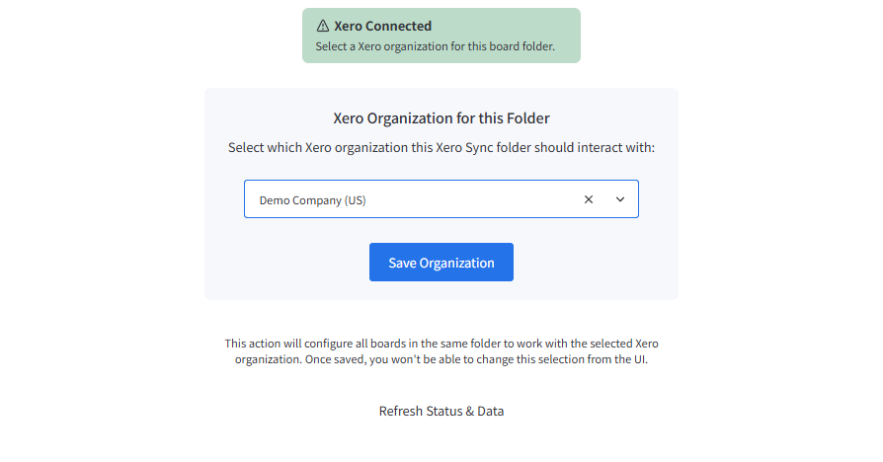883x462 pixels.
Task: Click the Xero Connected banner heading
Action: 382,26
